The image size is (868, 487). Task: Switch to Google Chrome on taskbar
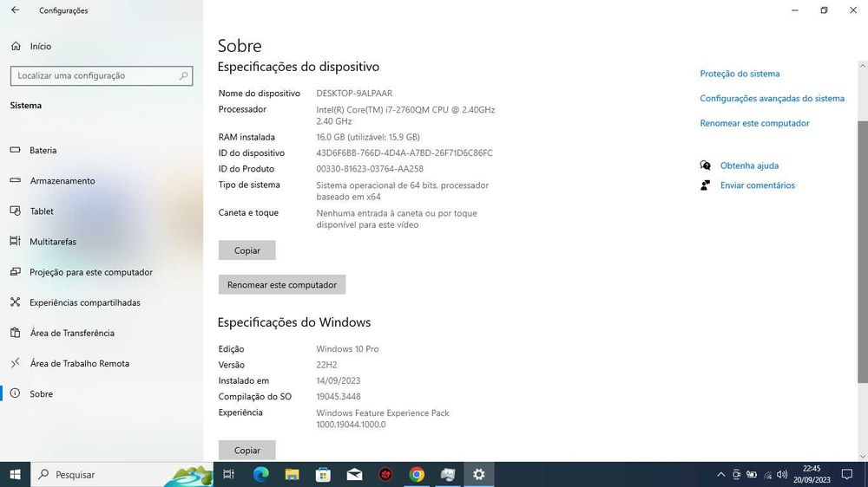[x=417, y=474]
